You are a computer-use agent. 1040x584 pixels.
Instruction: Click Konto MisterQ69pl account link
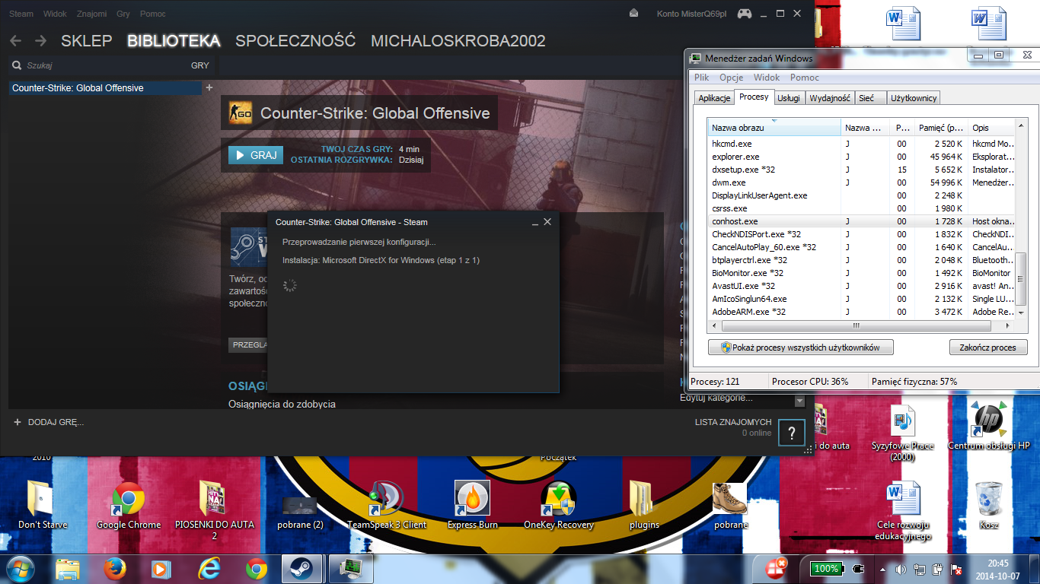[x=692, y=14]
